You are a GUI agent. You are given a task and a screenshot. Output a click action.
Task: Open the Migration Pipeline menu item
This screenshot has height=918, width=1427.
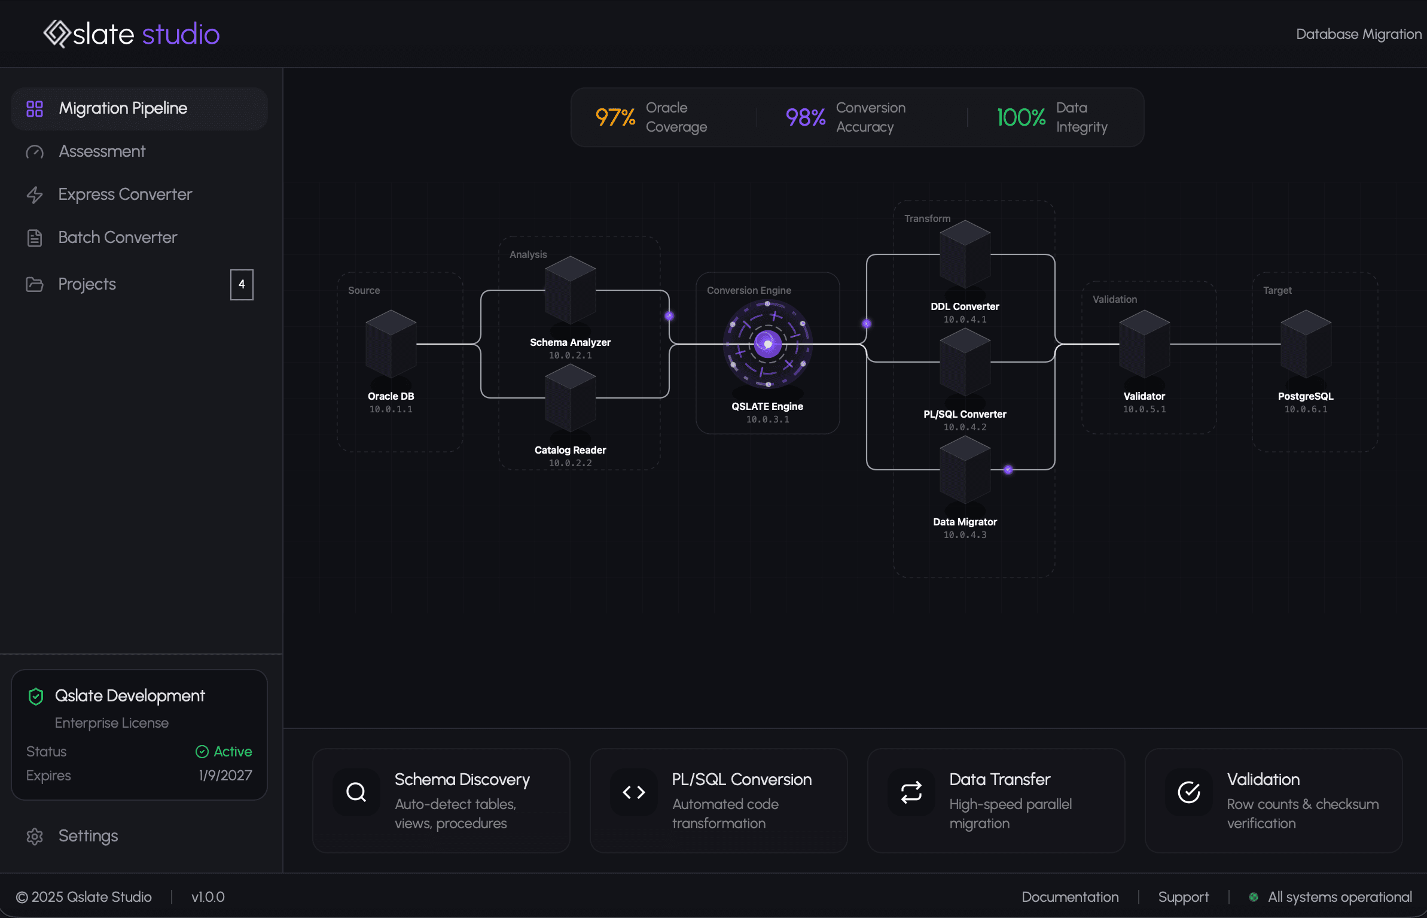[x=139, y=108]
